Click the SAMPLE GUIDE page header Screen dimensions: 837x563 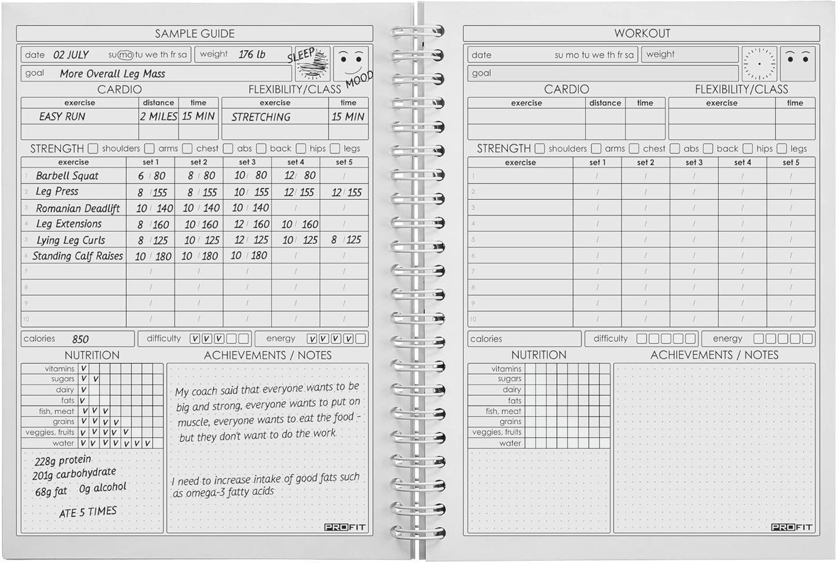tap(195, 34)
